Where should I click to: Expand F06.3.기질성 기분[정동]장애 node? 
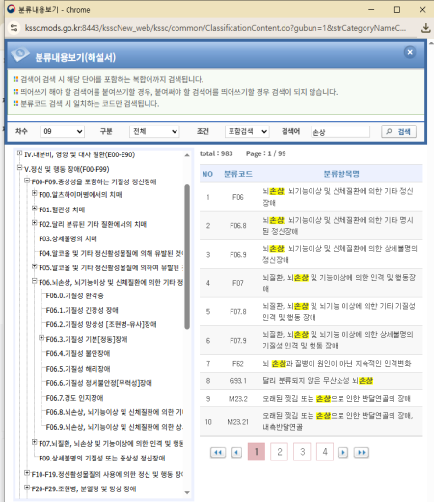pyautogui.click(x=41, y=338)
